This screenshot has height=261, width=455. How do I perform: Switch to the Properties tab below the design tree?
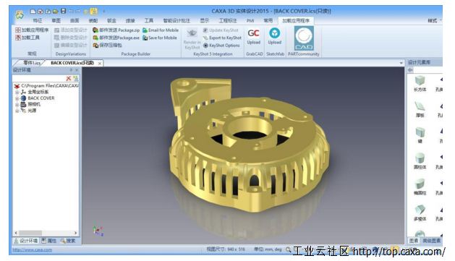[48, 241]
